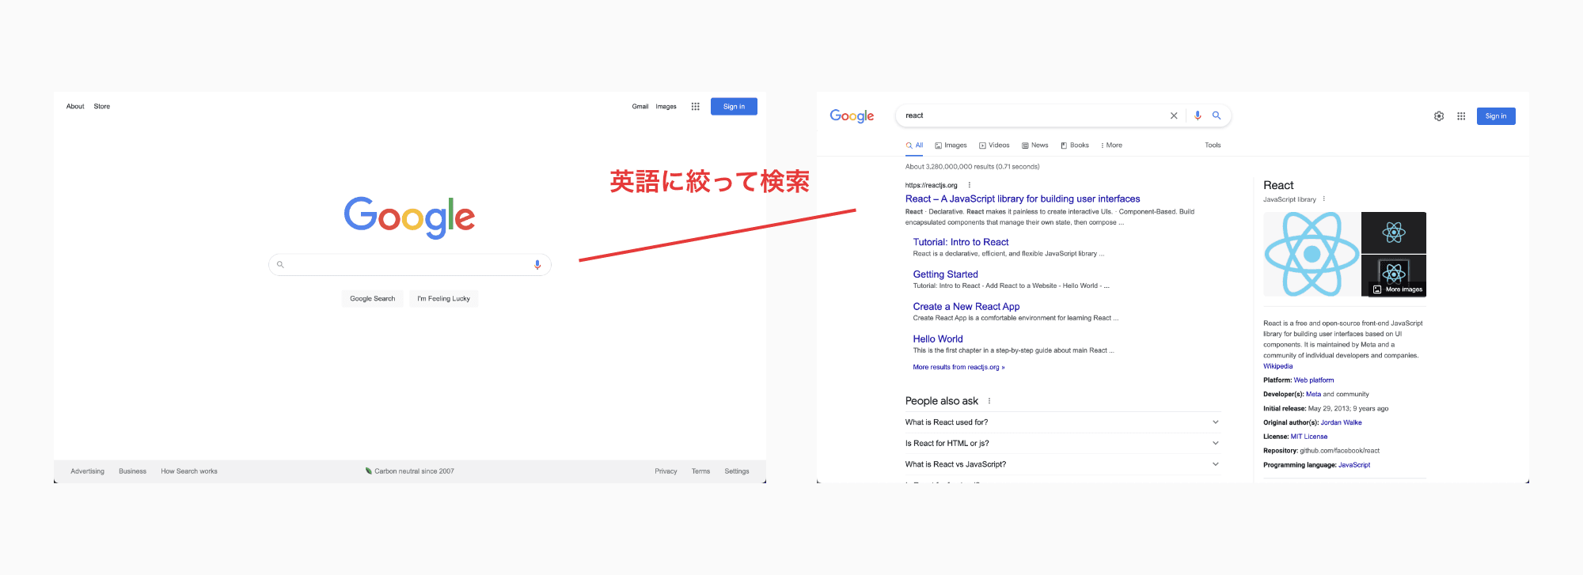Open the 'More' search filter dropdown
The image size is (1583, 575).
(1111, 146)
